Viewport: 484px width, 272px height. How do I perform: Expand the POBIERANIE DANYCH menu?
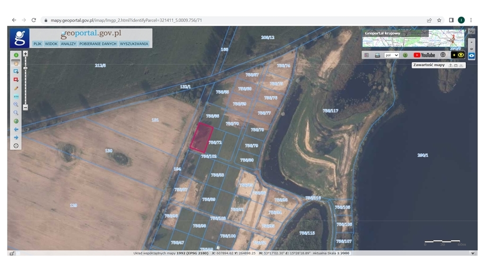point(98,44)
